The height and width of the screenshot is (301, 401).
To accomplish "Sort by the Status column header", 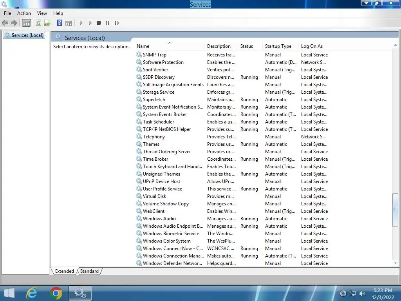I will (251, 46).
